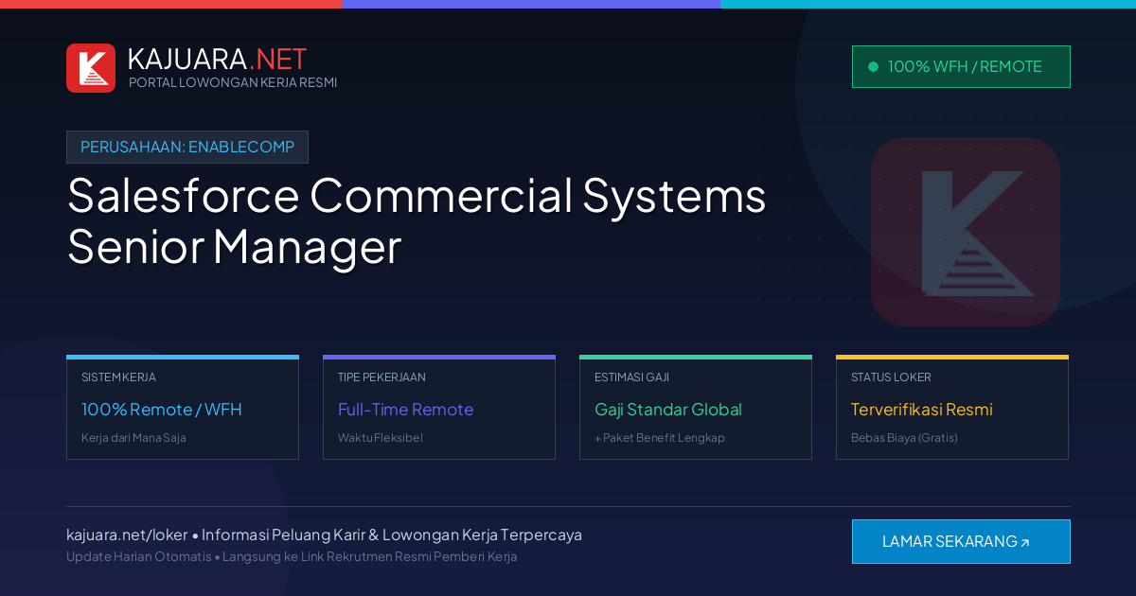Click the kajuara.net/loker footer text
Viewport: 1136px width, 596px height.
tap(127, 535)
